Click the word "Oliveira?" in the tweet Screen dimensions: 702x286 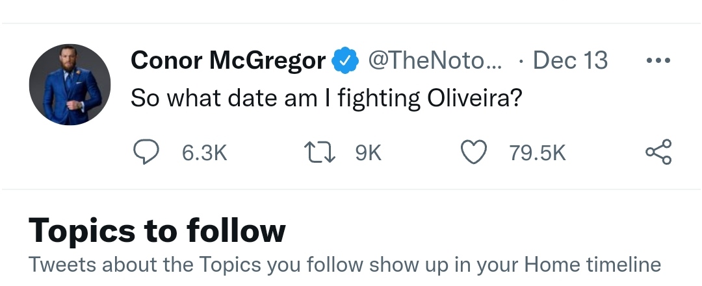[x=475, y=99]
